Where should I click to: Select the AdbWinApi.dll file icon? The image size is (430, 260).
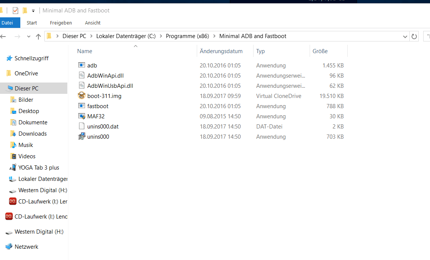point(81,75)
